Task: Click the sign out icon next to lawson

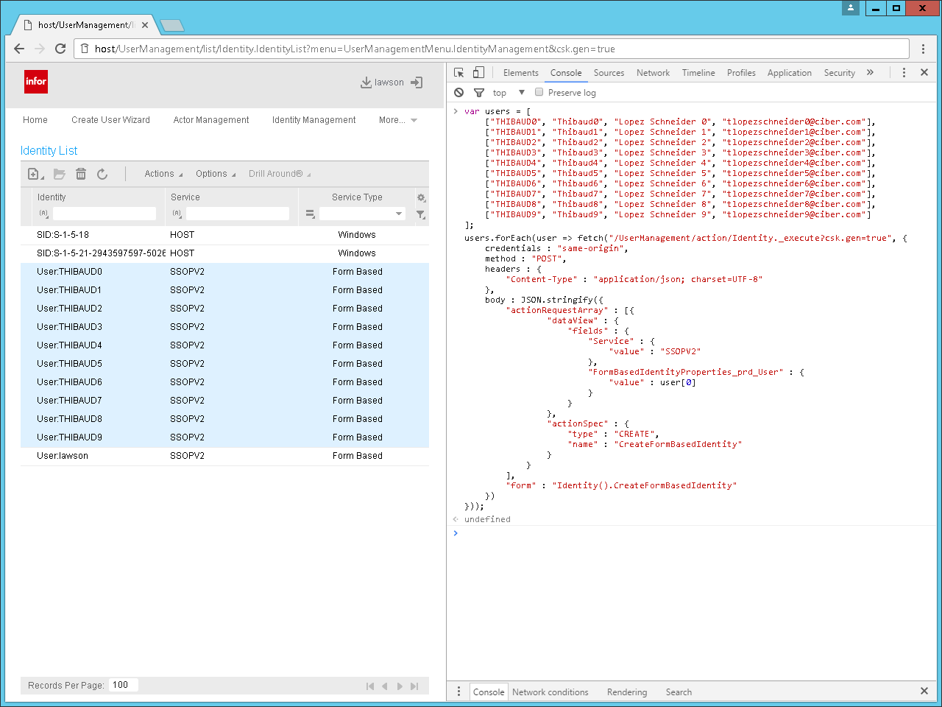Action: (x=417, y=82)
